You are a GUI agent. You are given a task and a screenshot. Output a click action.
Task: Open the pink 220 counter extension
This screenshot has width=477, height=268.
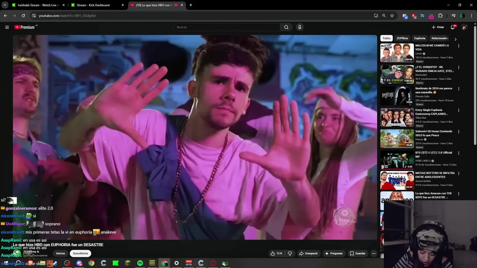[431, 16]
